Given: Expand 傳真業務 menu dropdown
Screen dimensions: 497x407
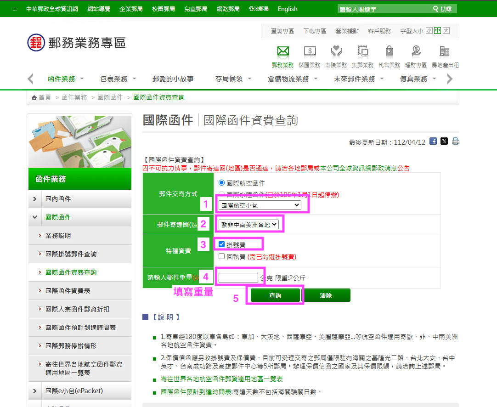Looking at the screenshot, I should (434, 78).
